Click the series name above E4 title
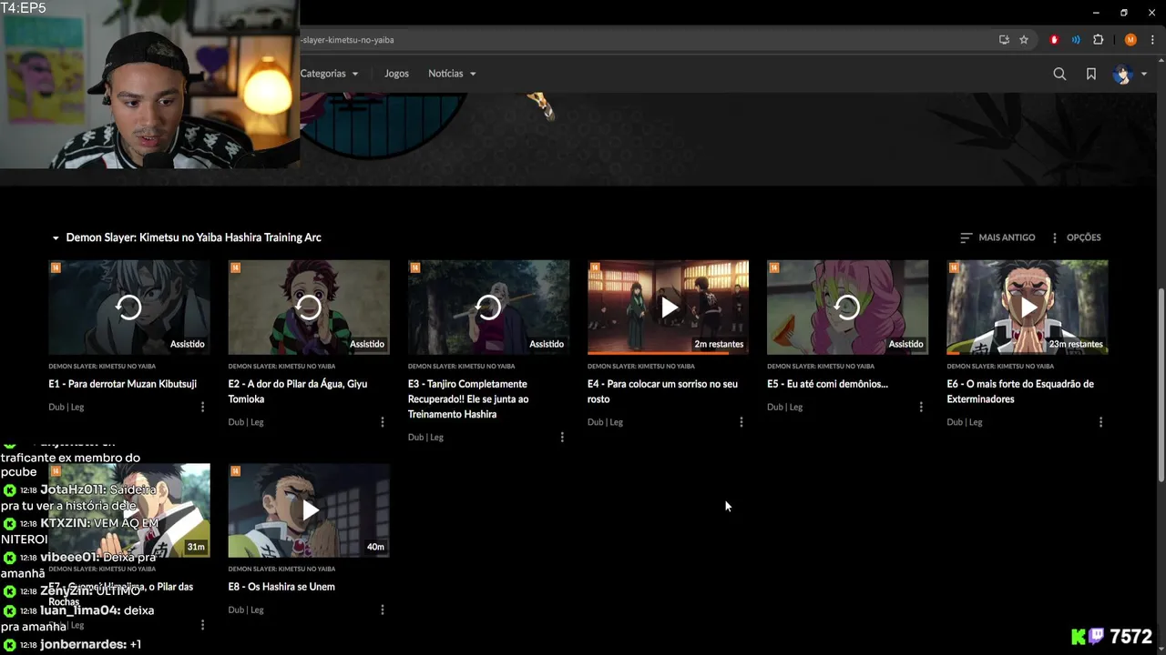Viewport: 1166px width, 655px height. click(x=640, y=367)
